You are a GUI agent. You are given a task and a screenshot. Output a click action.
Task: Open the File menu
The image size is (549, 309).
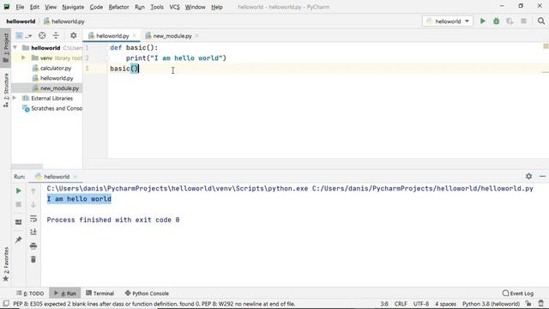click(x=20, y=7)
